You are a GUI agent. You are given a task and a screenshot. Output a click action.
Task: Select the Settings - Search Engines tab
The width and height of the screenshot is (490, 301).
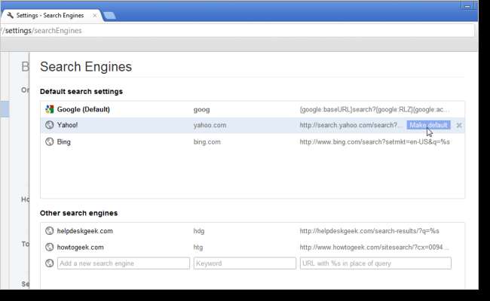[x=51, y=15]
